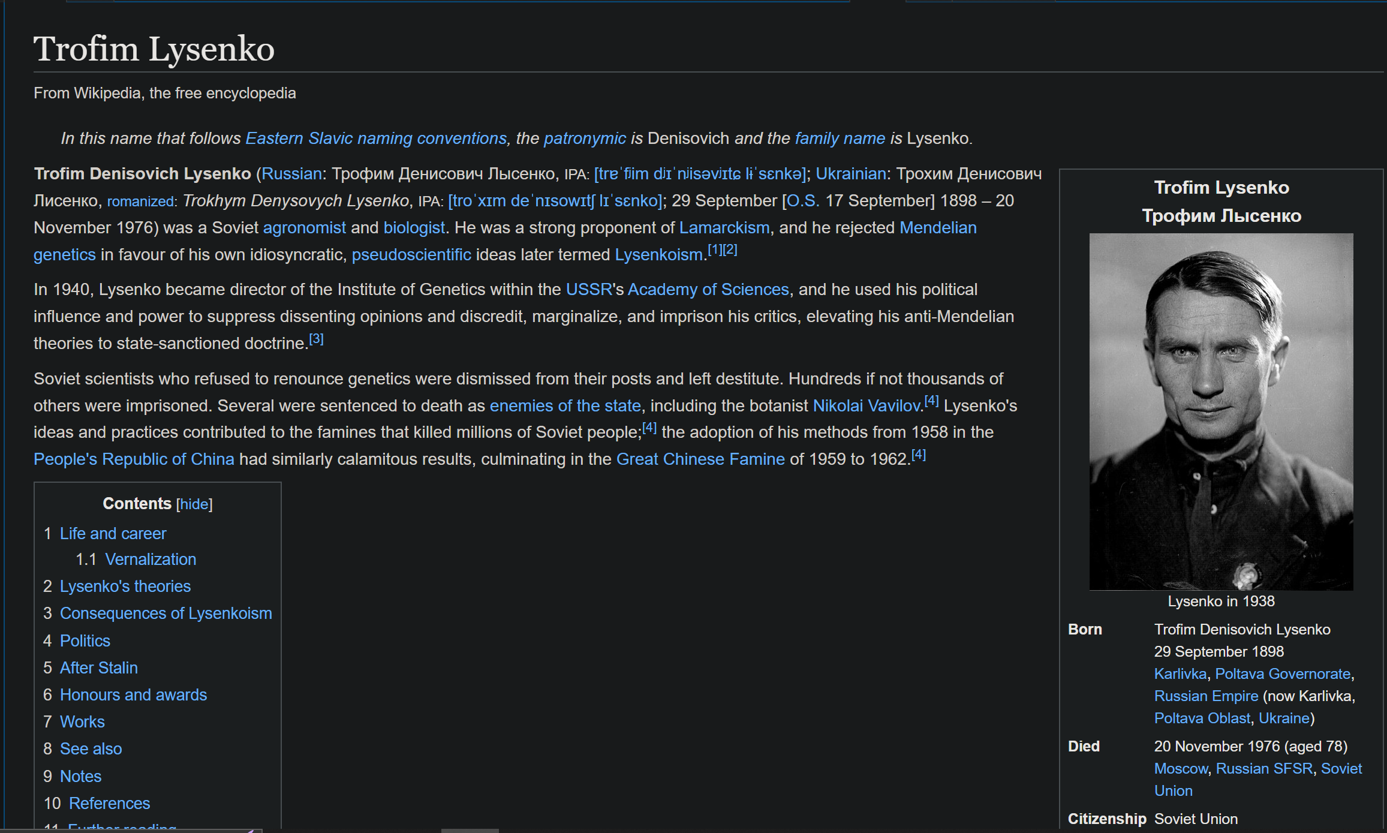Go to Life and career section
The height and width of the screenshot is (833, 1387).
[x=113, y=534]
